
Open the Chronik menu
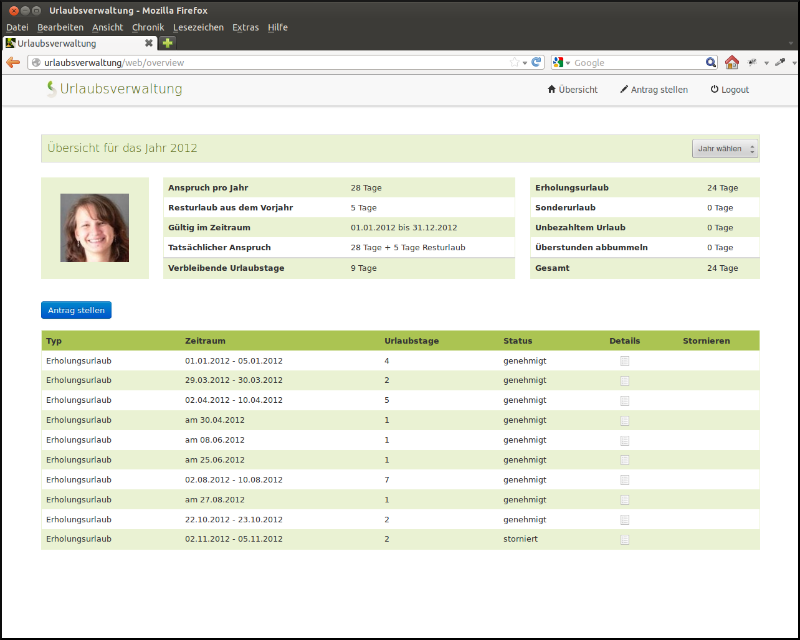coord(148,27)
